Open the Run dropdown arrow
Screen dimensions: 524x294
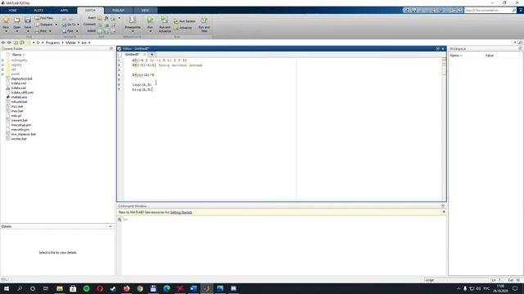151,31
